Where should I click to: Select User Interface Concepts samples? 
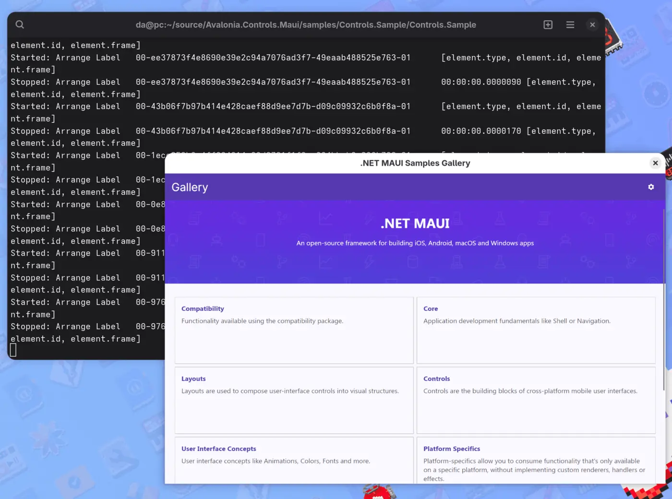pos(294,460)
